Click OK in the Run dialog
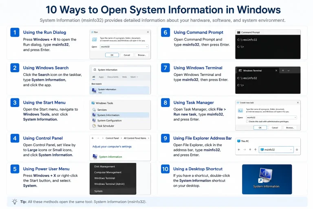Viewport: 313px width, 209px height. point(112,55)
